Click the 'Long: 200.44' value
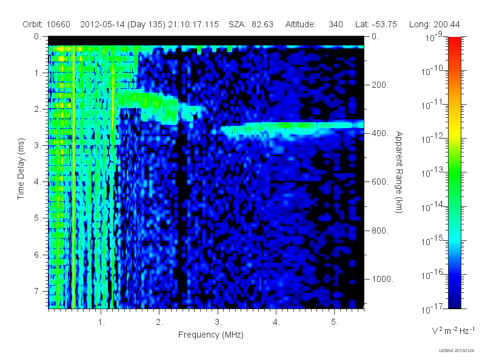 (x=434, y=24)
